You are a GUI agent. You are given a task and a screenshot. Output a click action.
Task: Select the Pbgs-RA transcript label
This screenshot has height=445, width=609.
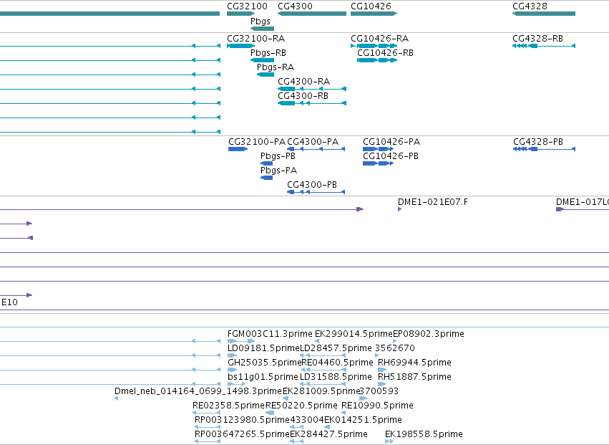276,67
